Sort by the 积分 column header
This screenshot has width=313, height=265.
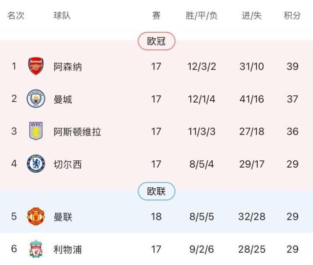point(292,16)
